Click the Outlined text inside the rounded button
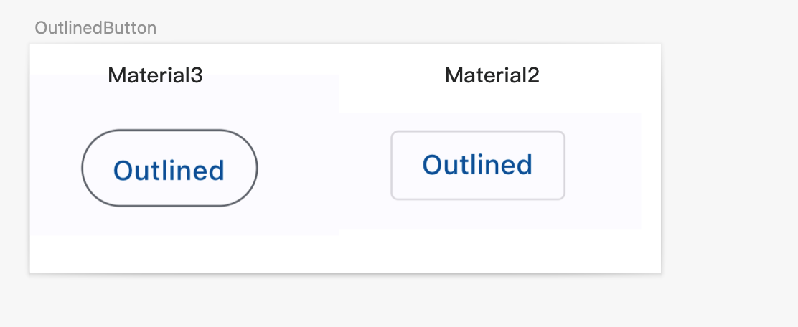Viewport: 798px width, 327px height. [169, 170]
